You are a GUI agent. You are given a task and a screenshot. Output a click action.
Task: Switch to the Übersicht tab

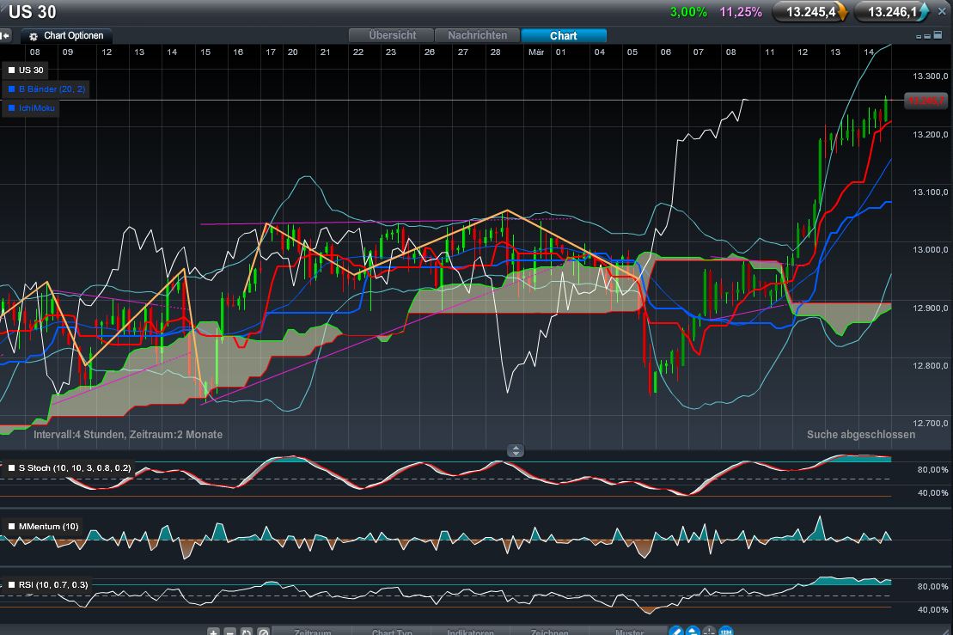point(391,35)
